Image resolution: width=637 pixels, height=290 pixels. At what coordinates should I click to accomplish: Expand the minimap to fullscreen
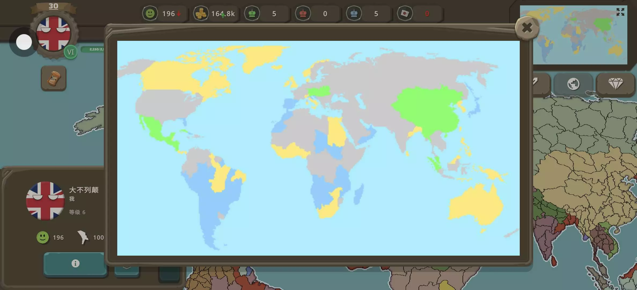[x=620, y=12]
